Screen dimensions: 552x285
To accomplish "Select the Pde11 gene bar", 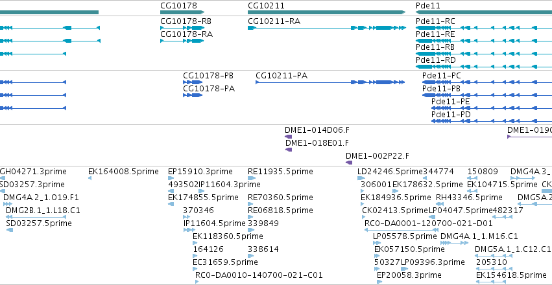I will click(484, 12).
